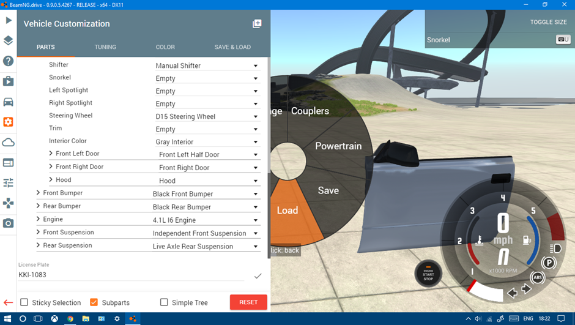Select the orange vehicle config gear icon

(9, 122)
